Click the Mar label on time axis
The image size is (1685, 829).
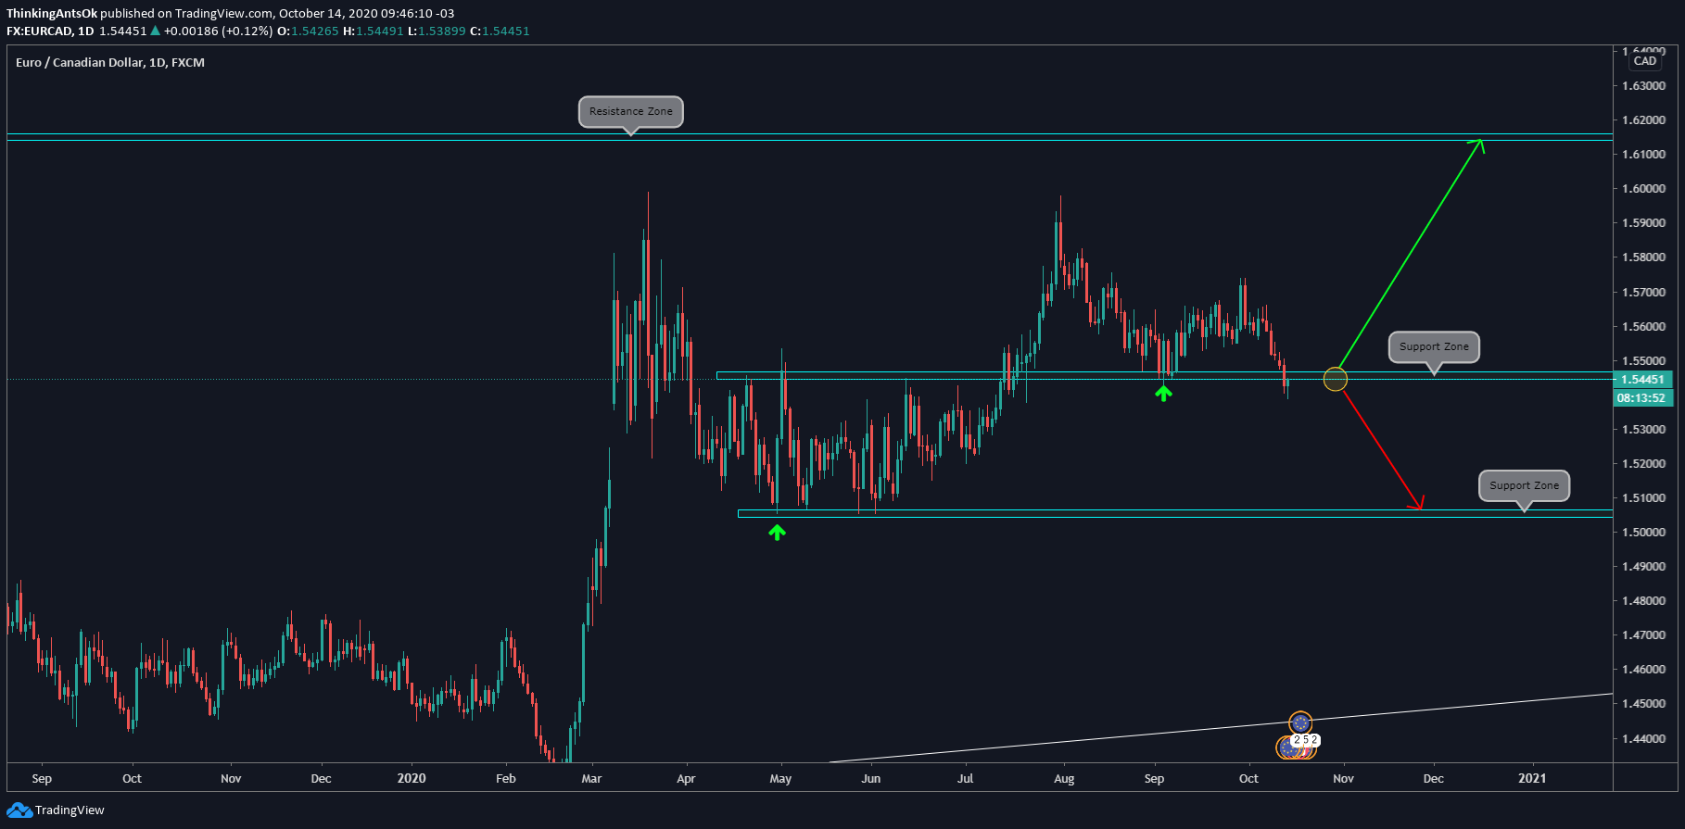pos(591,778)
